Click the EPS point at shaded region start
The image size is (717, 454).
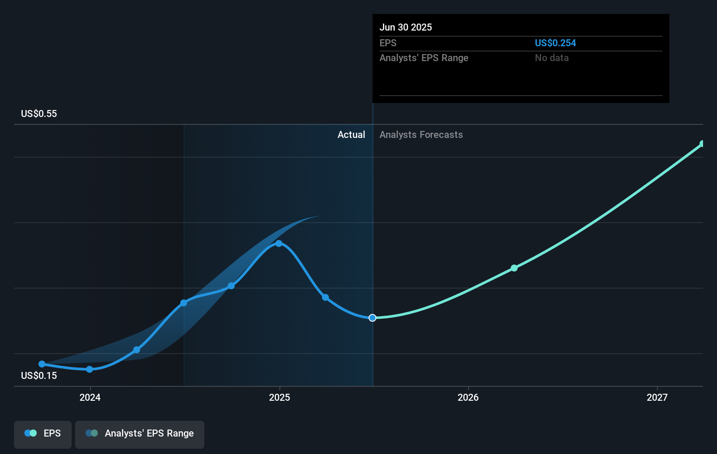[x=184, y=303]
